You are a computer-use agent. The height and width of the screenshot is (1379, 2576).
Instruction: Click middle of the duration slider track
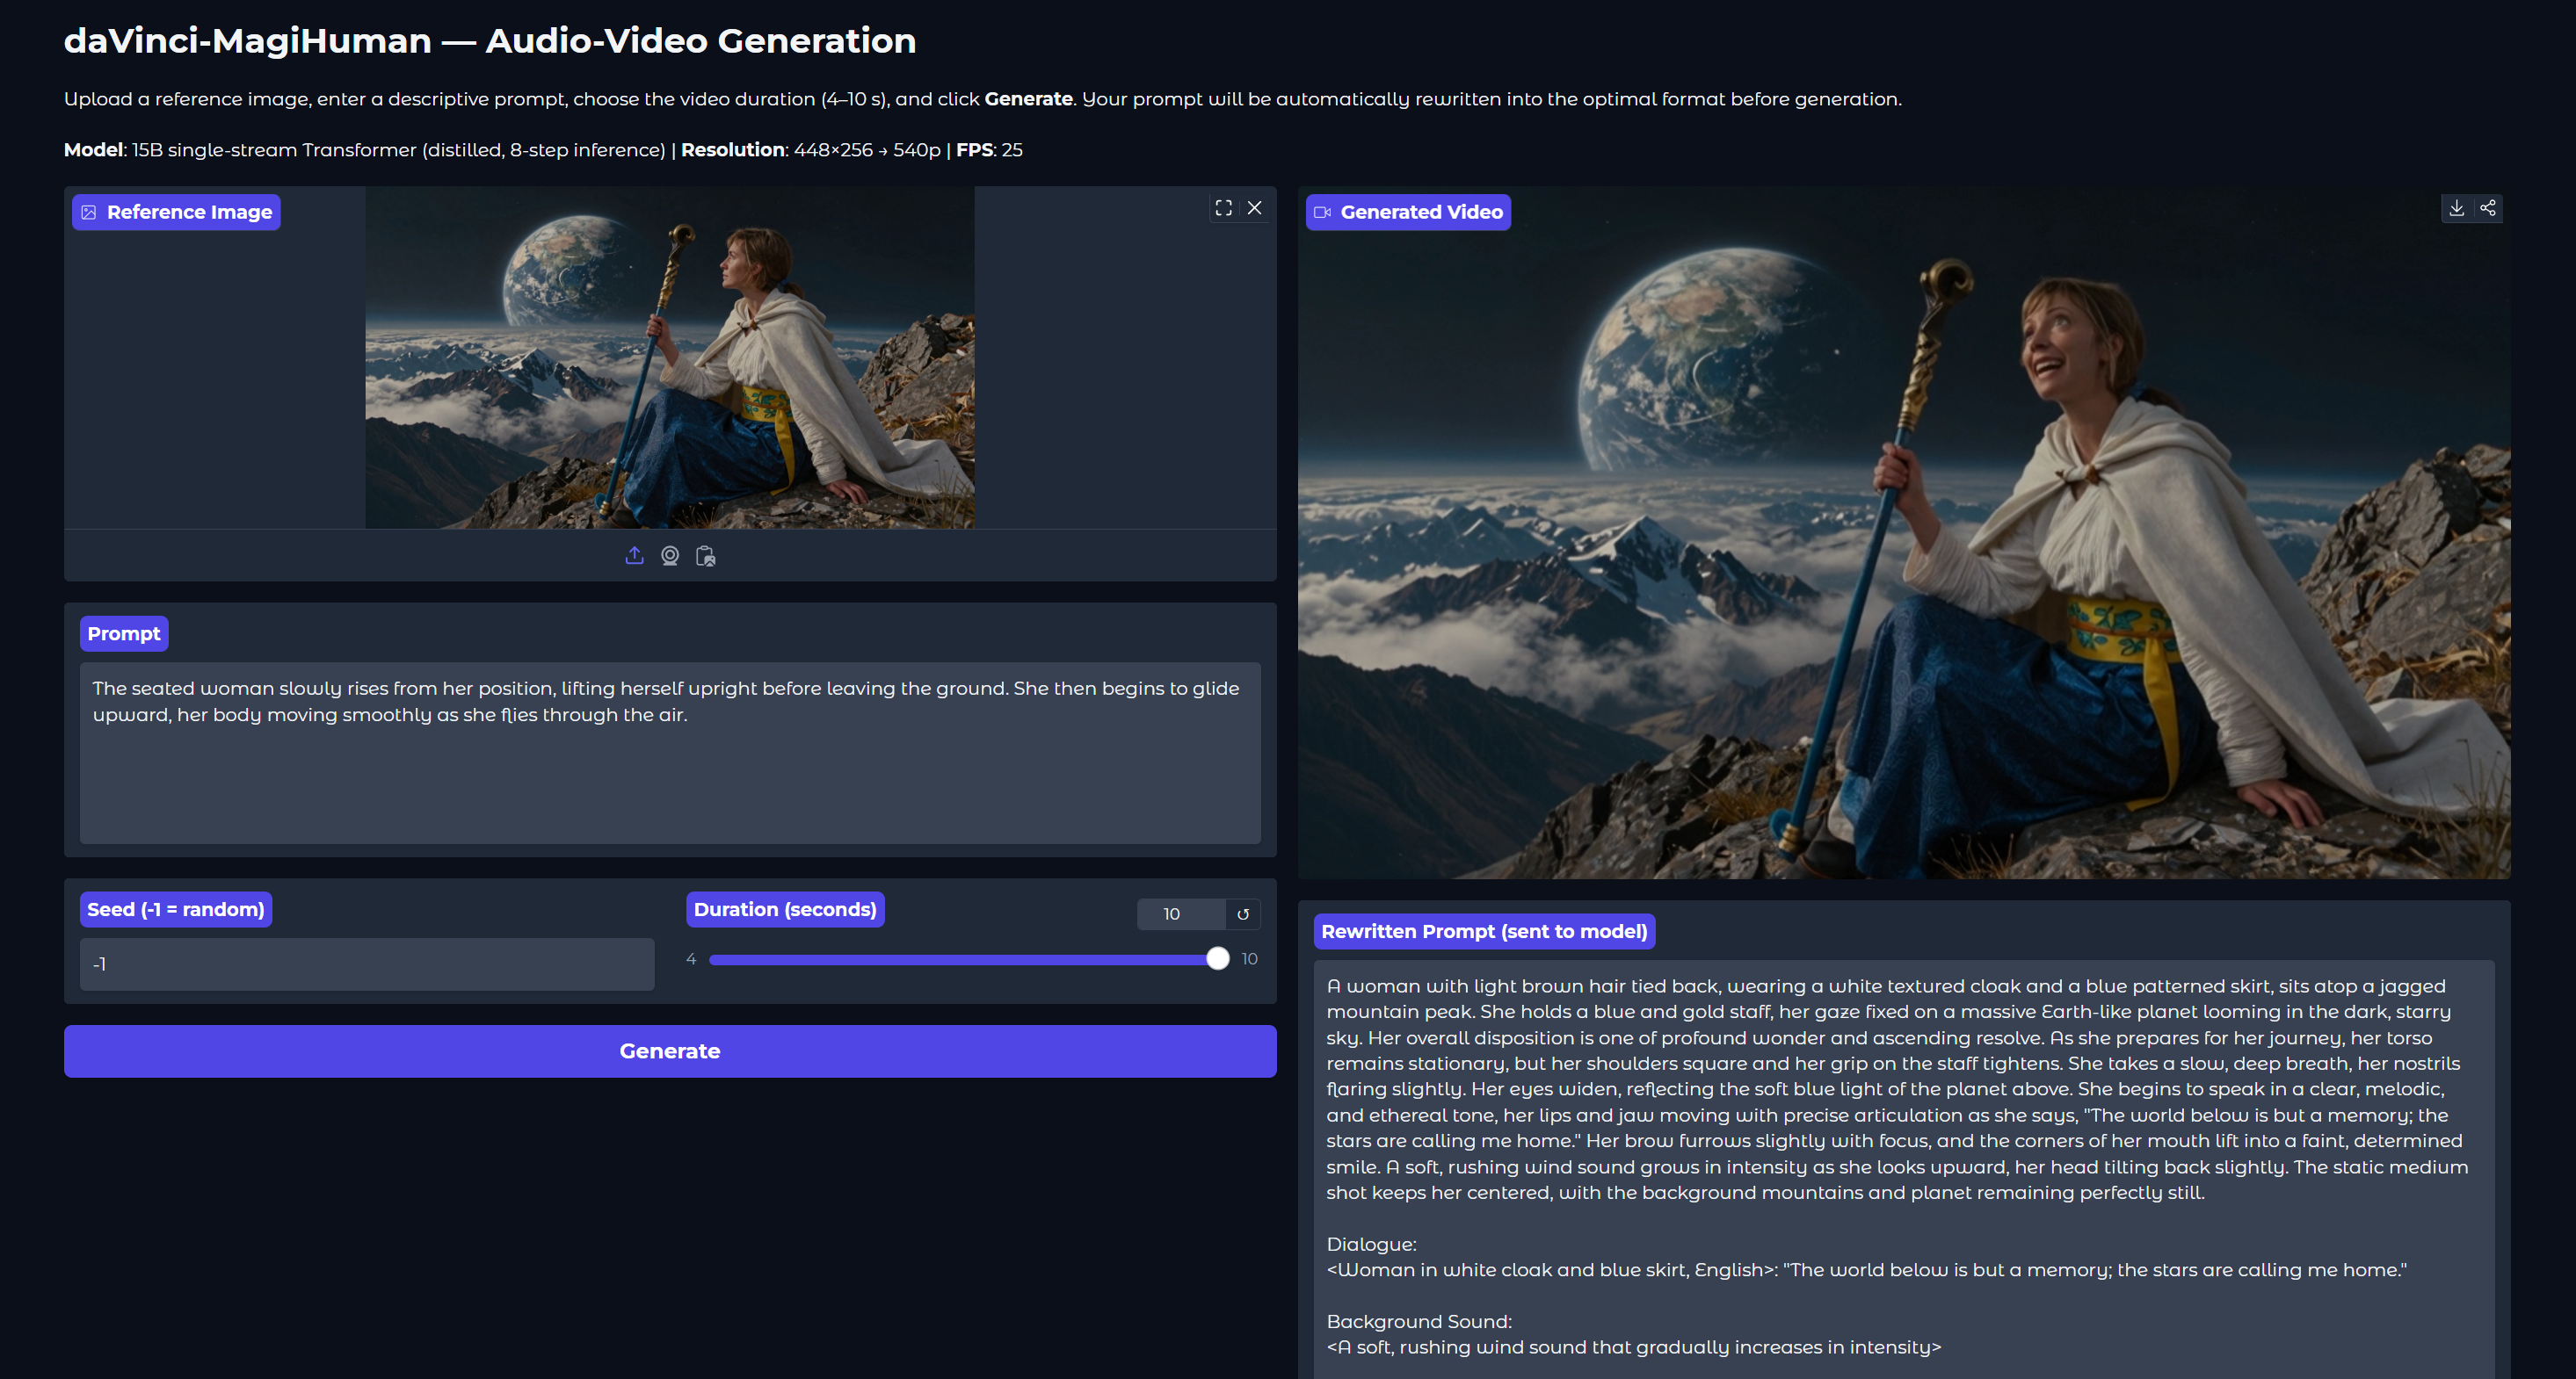coord(963,959)
